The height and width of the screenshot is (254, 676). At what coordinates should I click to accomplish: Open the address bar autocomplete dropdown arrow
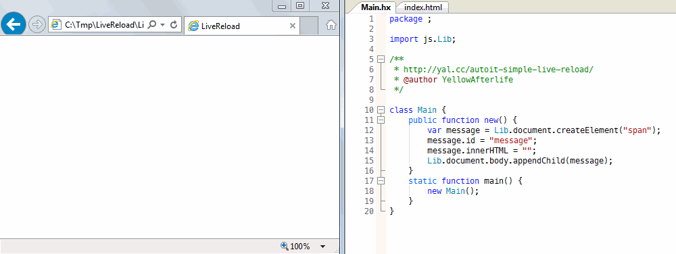point(162,25)
